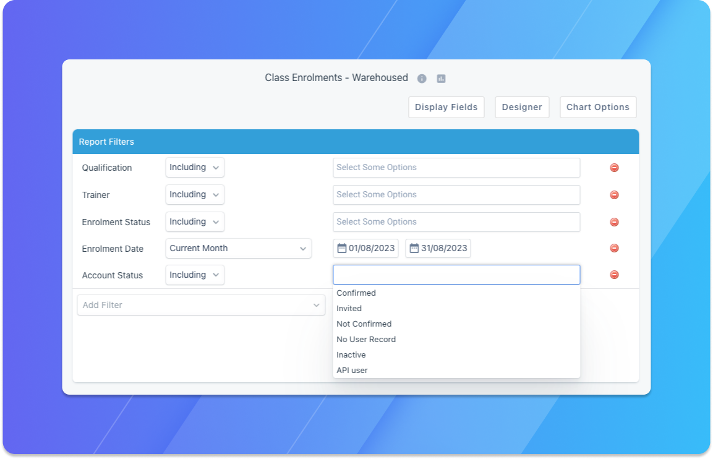Screen dimensions: 713x459
Task: Click the Account Status label
Action: tap(113, 275)
